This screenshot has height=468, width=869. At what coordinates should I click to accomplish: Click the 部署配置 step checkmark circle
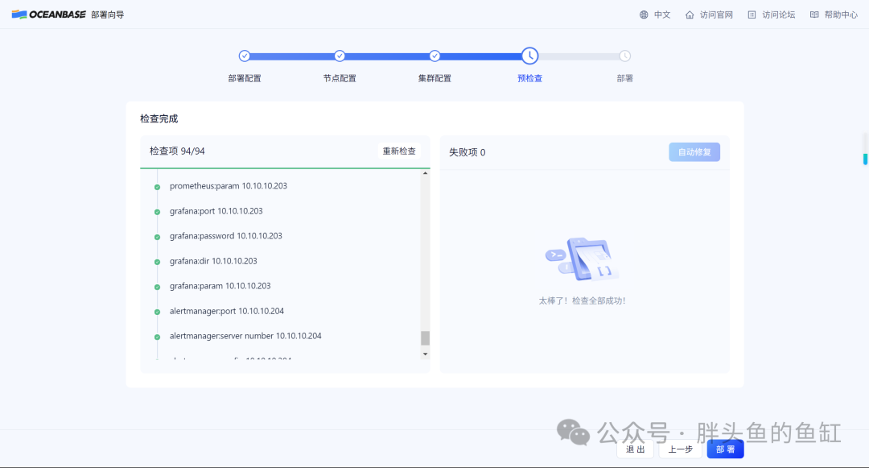[x=245, y=56]
